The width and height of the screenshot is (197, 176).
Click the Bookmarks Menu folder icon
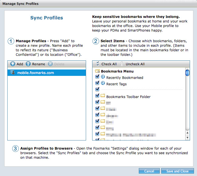pyautogui.click(x=97, y=71)
